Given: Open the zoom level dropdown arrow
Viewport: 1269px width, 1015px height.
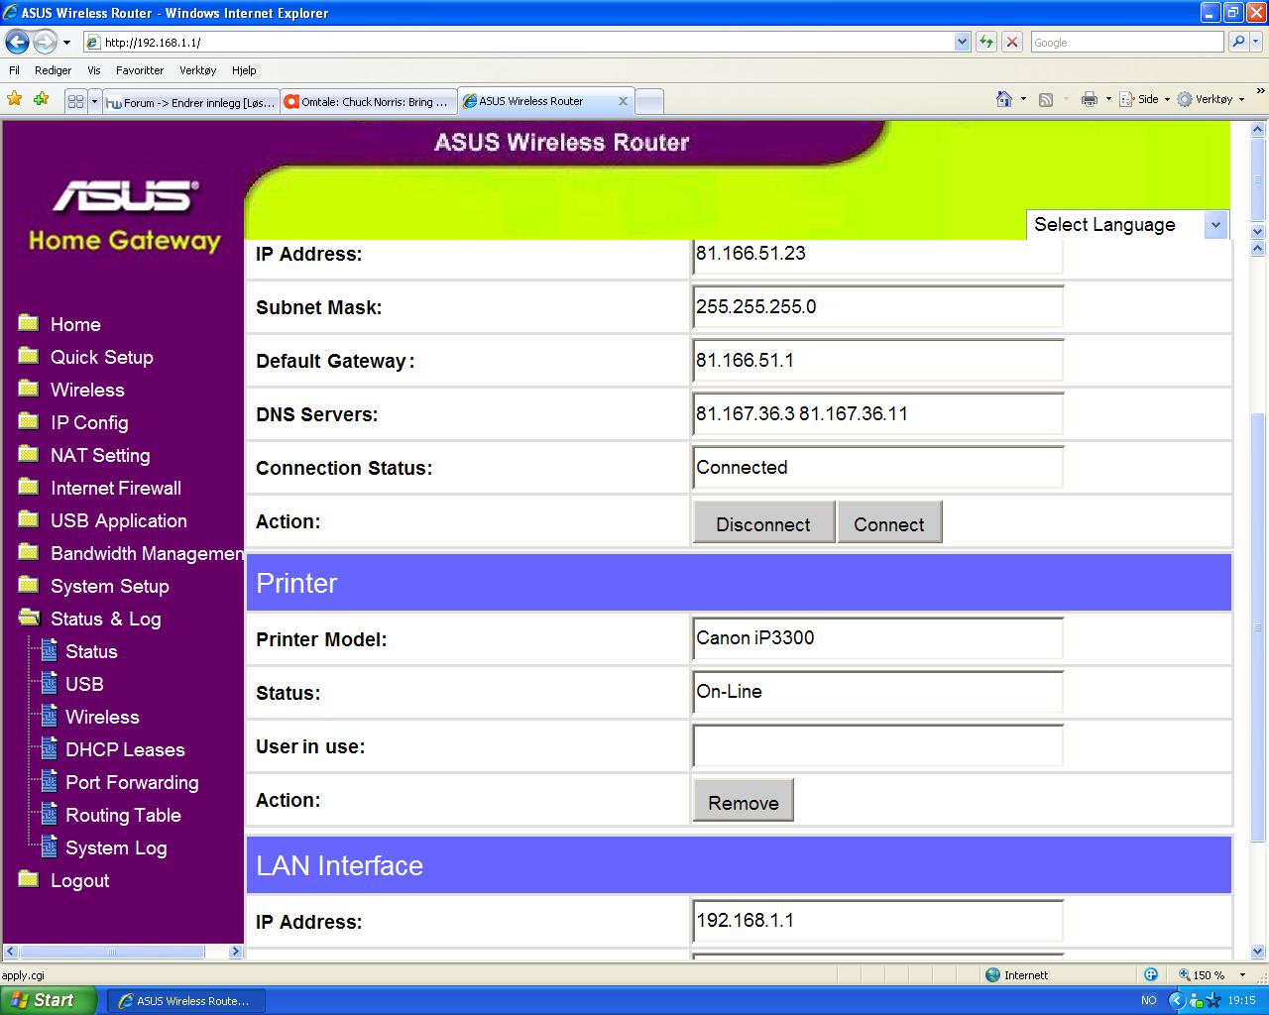Looking at the screenshot, I should [1242, 975].
